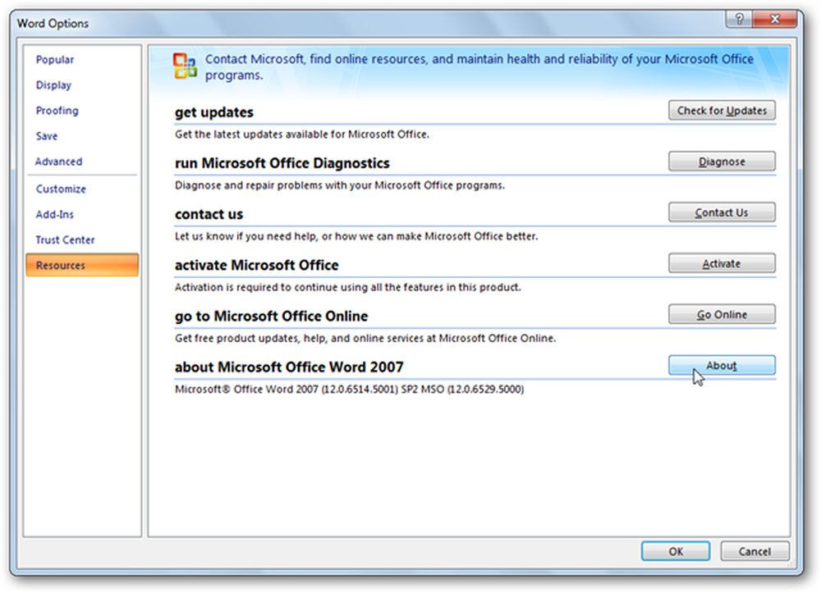Screen dimensions: 821x593
Task: Click the Contact Us button
Action: pyautogui.click(x=722, y=212)
